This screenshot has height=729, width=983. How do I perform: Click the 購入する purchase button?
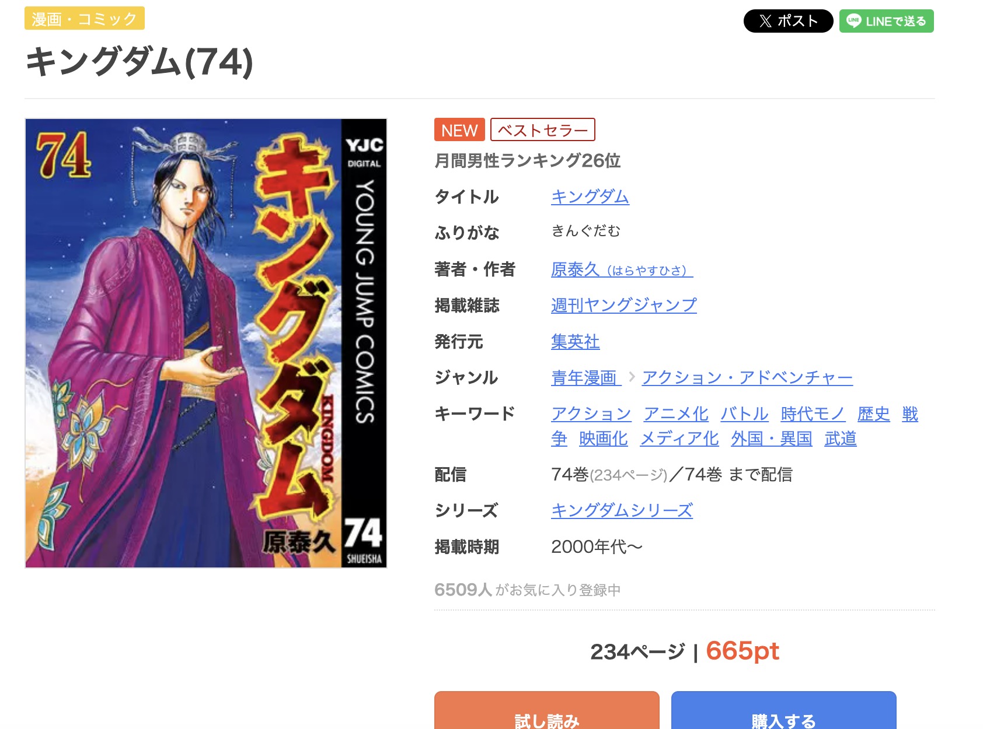coord(784,712)
